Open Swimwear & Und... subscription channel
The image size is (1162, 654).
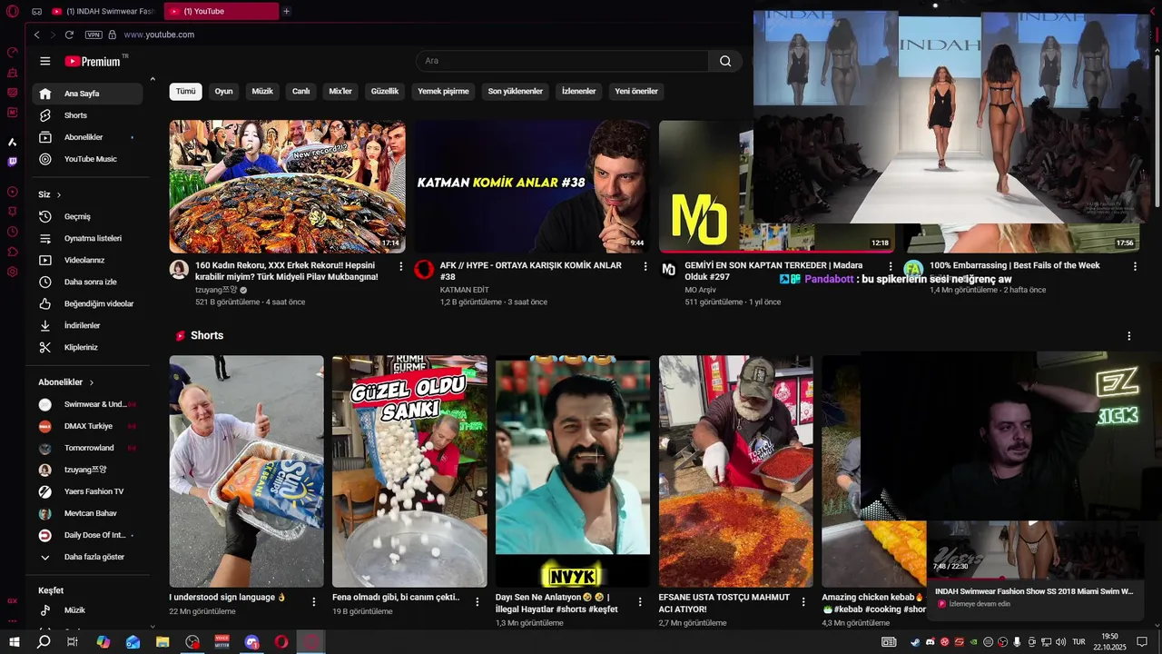tap(87, 404)
